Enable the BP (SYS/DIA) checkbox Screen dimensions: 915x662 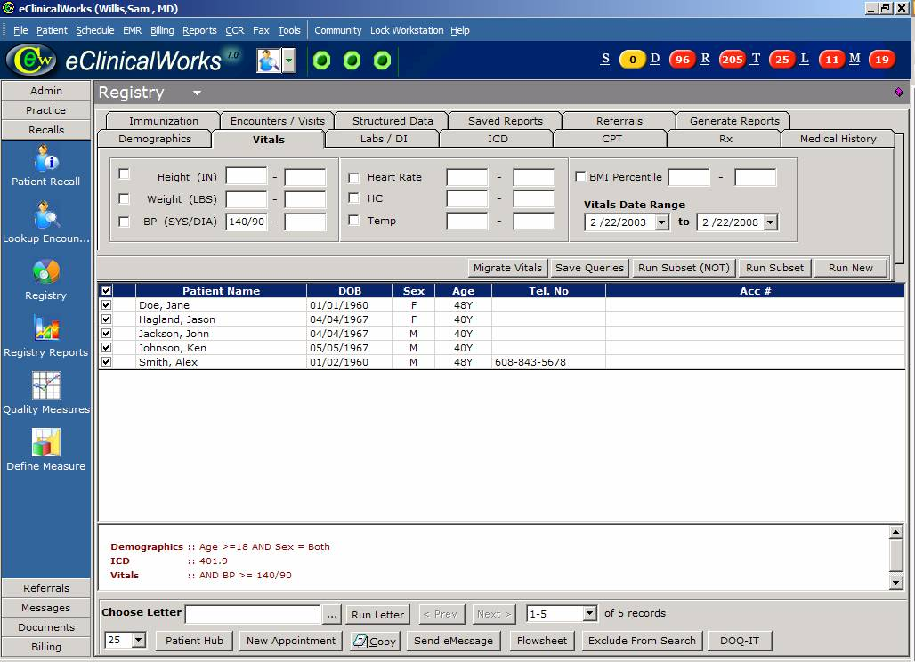(x=124, y=222)
